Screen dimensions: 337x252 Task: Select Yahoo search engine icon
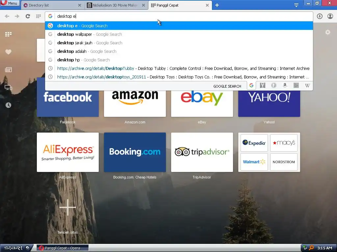tap(262, 86)
